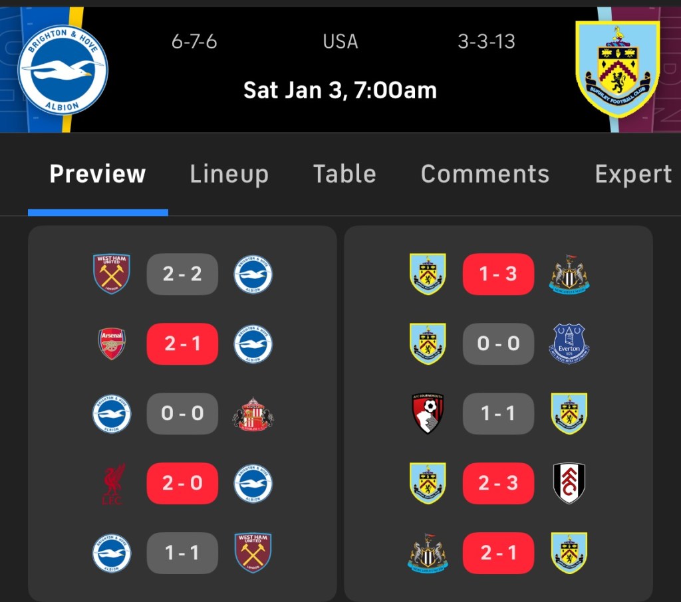Tap the match date Sat Jan 3, 7:00am
The image size is (681, 602).
click(340, 90)
